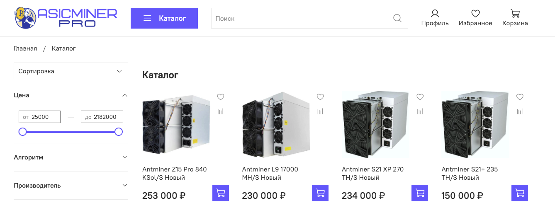Add Antminer Z15 Pro to cart
Viewport: 555px width, 210px height.
click(x=221, y=193)
